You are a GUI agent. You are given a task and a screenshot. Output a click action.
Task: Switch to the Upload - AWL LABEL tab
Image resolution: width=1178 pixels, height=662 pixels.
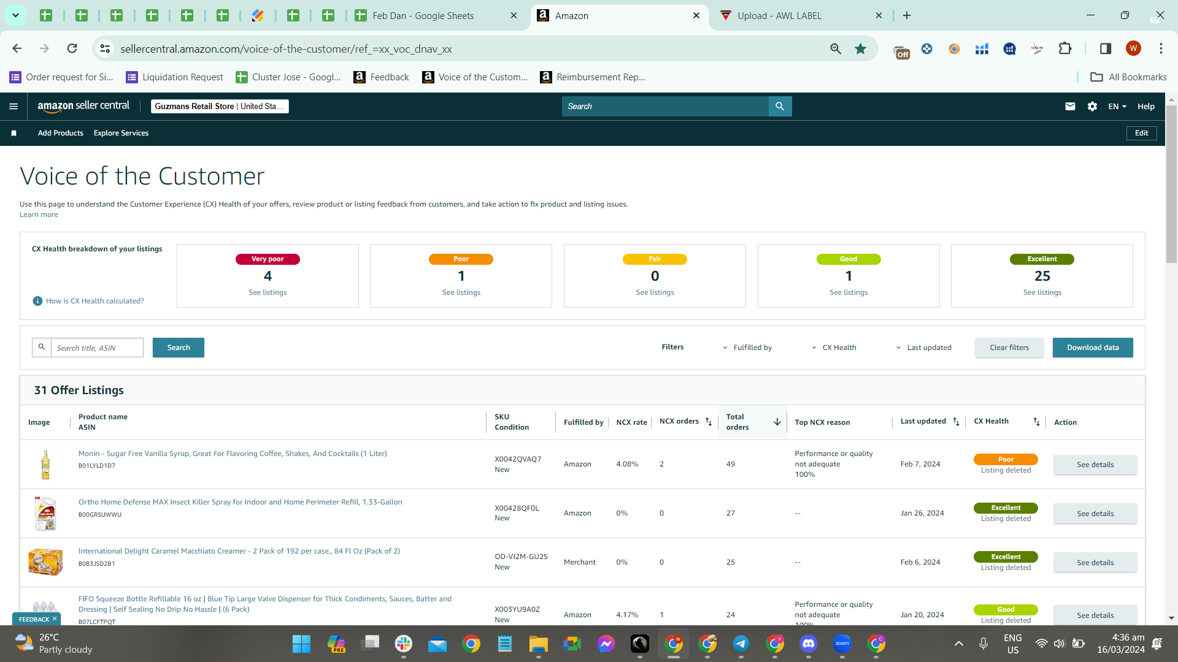tap(801, 15)
